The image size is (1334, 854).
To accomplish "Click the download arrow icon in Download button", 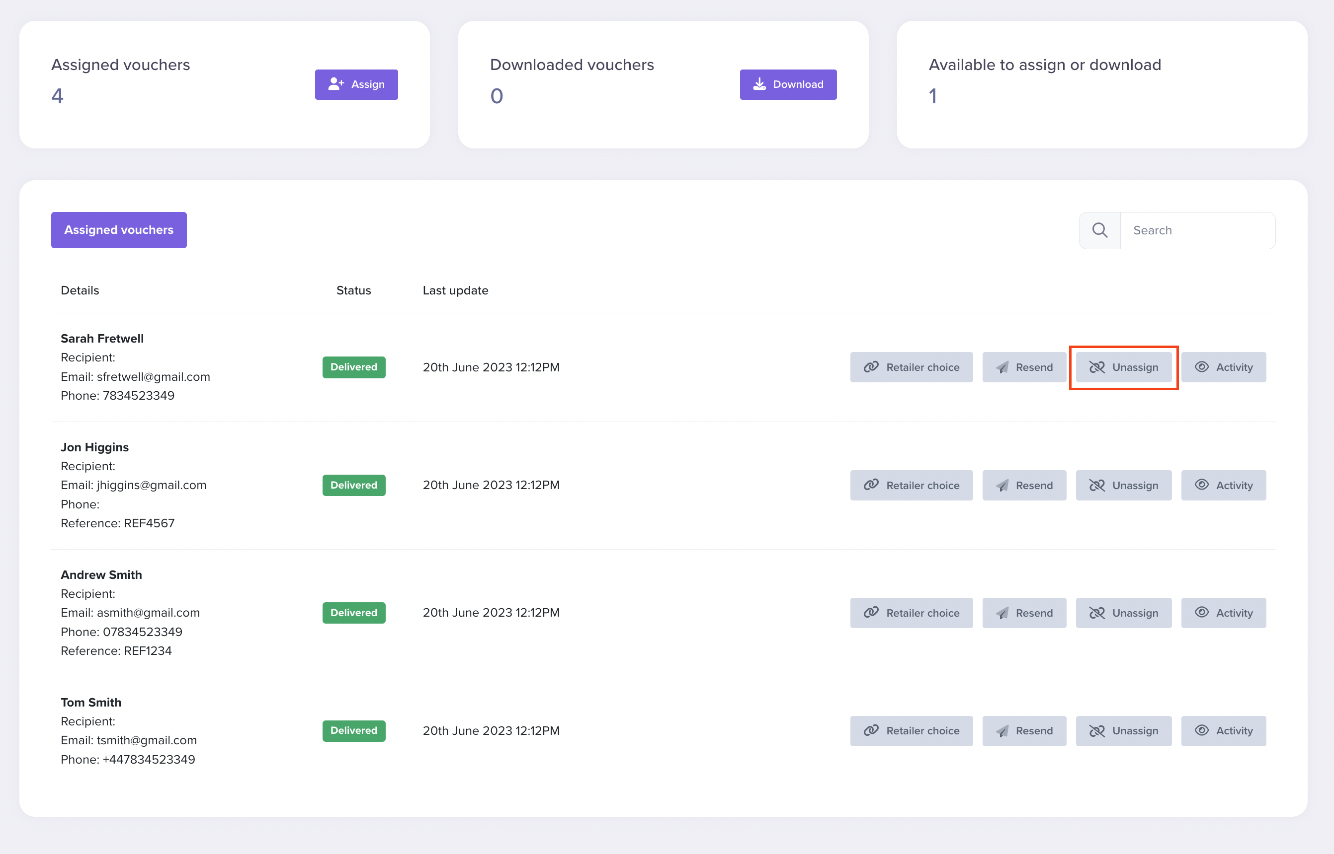I will 759,84.
